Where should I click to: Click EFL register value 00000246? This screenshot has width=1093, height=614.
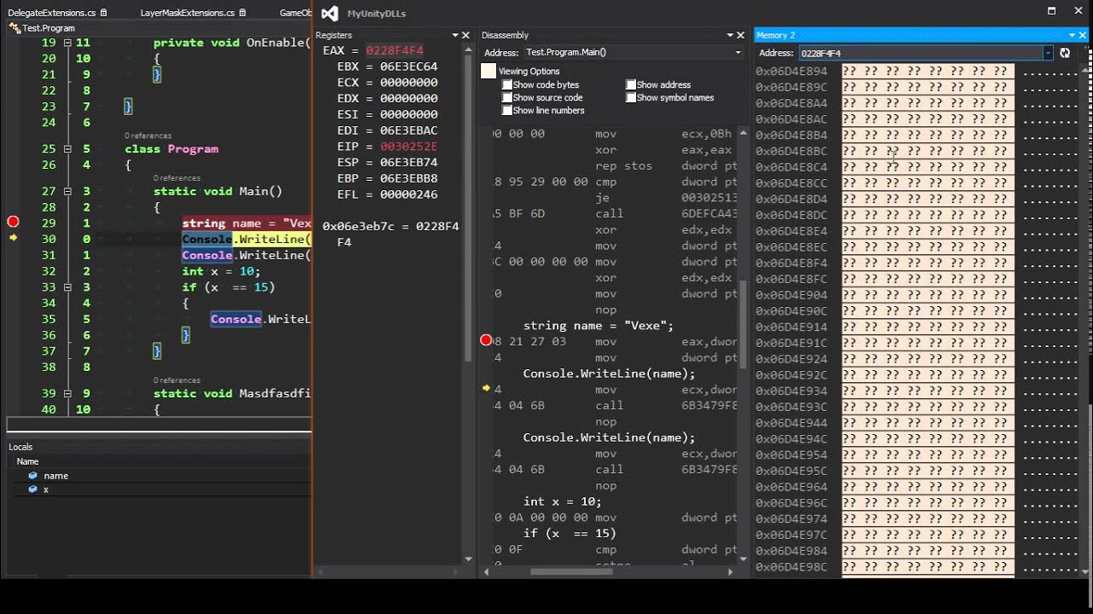click(409, 194)
